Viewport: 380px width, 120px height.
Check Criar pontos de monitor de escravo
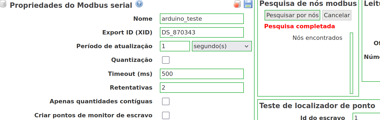[166, 115]
